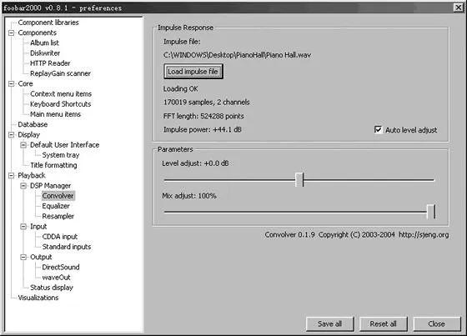Viewport: 467px width, 336px height.
Task: Open Visualizations preferences page
Action: [x=38, y=298]
